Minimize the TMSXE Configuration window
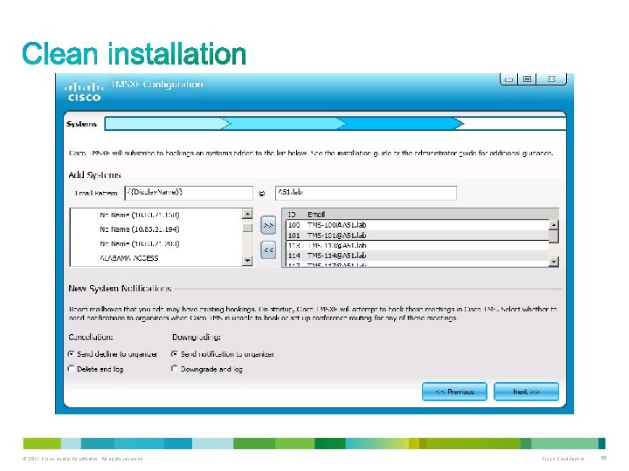This screenshot has width=629, height=471. (508, 78)
